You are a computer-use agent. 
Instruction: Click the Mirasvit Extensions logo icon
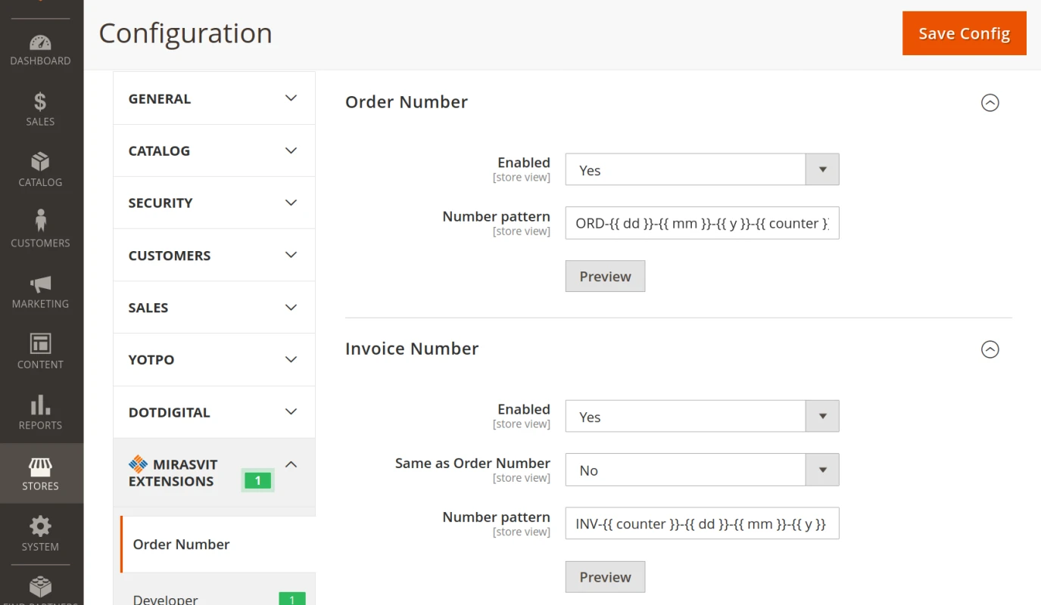pyautogui.click(x=139, y=464)
